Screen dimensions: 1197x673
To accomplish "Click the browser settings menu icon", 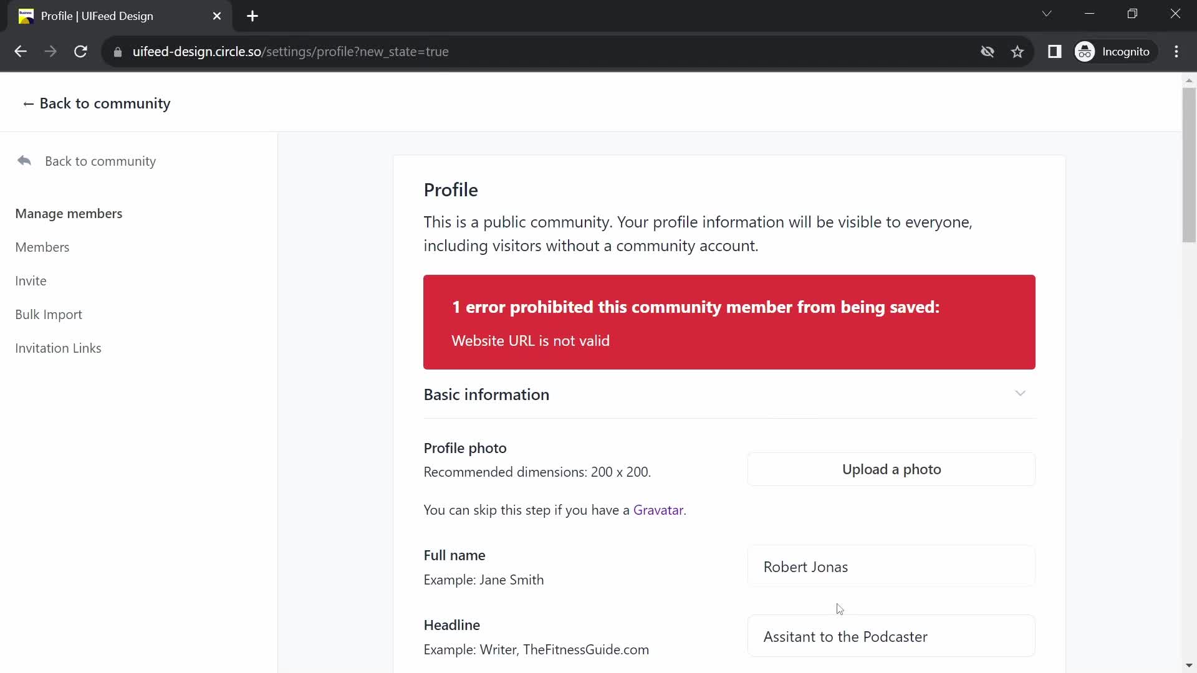I will click(x=1177, y=51).
